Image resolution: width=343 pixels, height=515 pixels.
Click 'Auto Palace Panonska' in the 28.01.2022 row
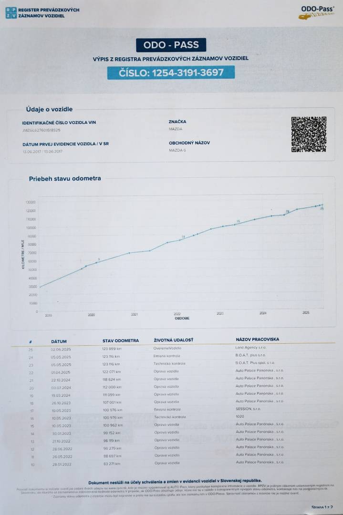(260, 462)
